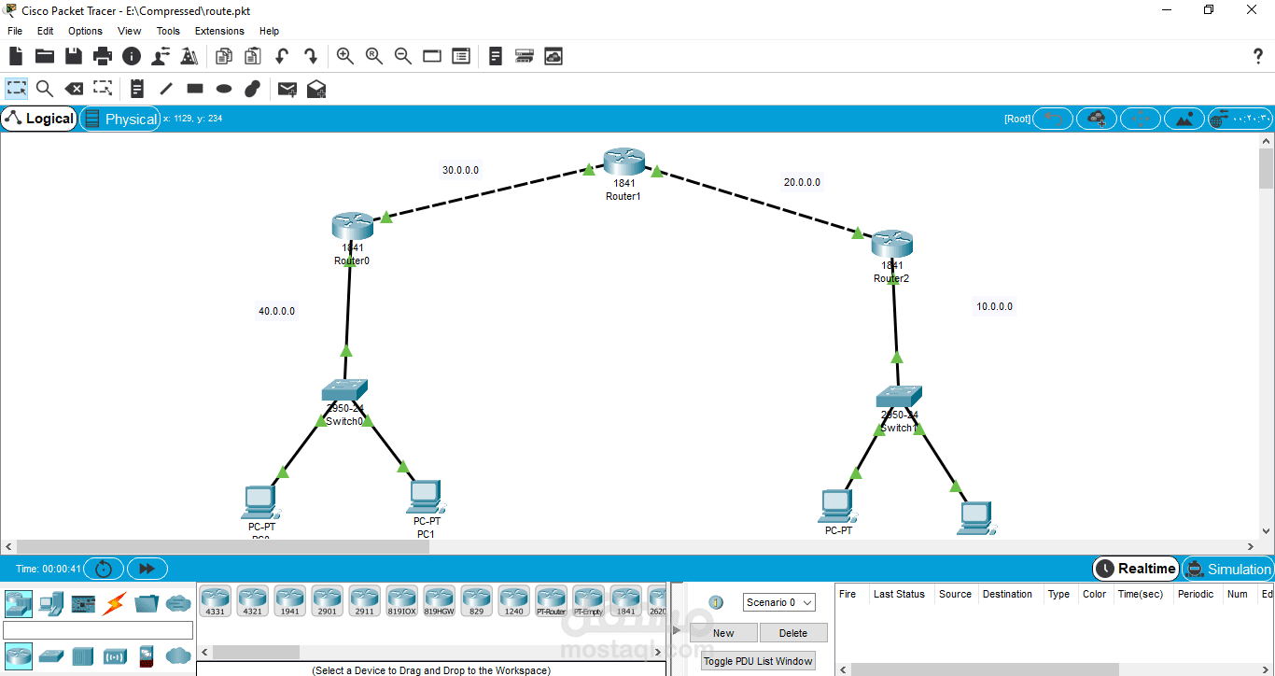Switch to the Physical workspace tab
The width and height of the screenshot is (1275, 676).
point(120,119)
